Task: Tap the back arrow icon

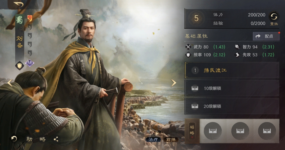Action: pyautogui.click(x=19, y=4)
